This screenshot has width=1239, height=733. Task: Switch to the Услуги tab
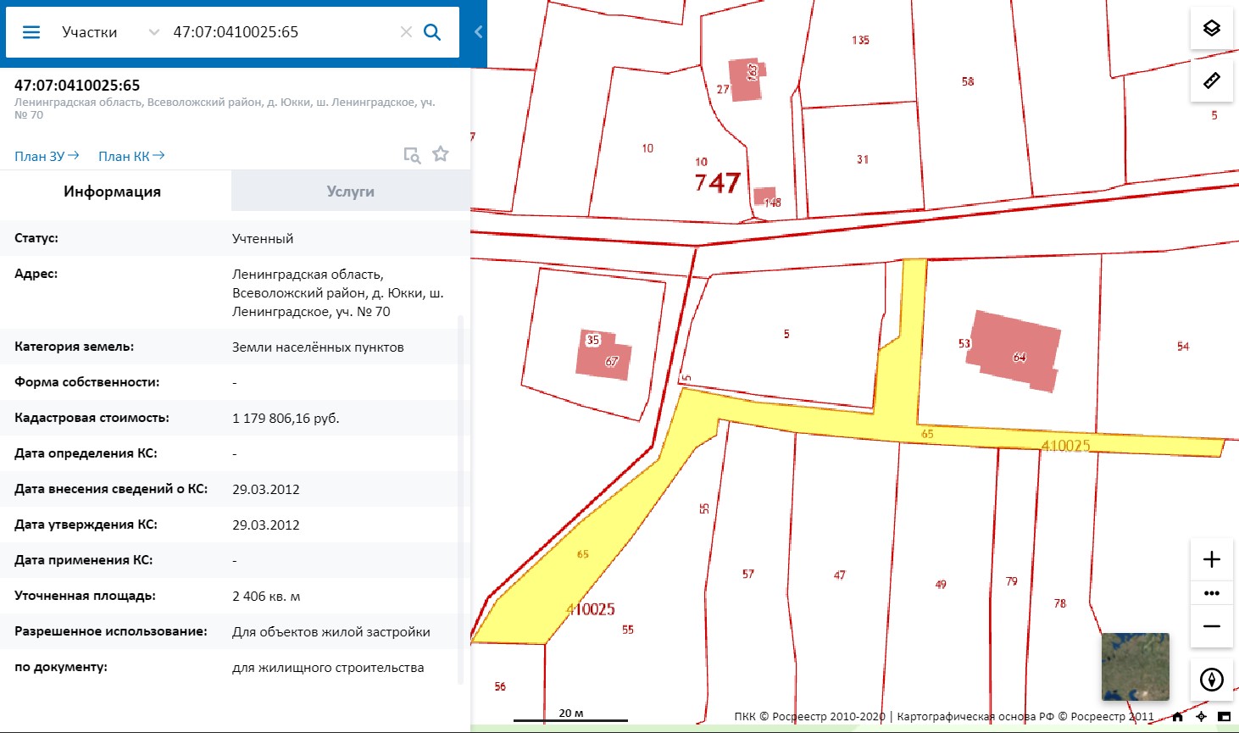350,192
